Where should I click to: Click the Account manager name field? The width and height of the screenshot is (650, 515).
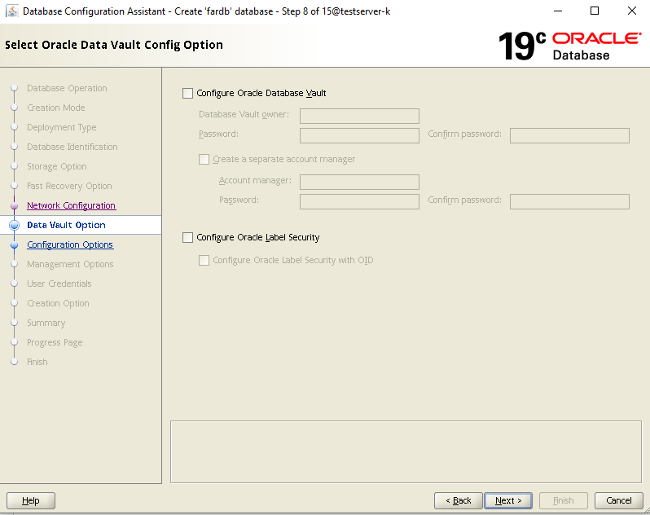tap(359, 182)
